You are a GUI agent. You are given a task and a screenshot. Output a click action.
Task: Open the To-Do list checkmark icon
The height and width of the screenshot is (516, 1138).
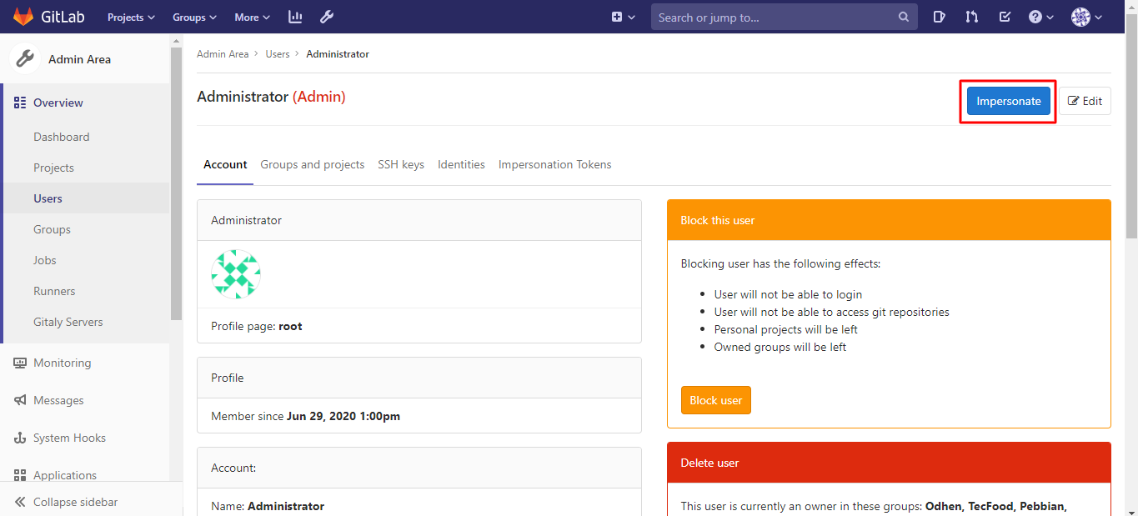[x=1005, y=17]
